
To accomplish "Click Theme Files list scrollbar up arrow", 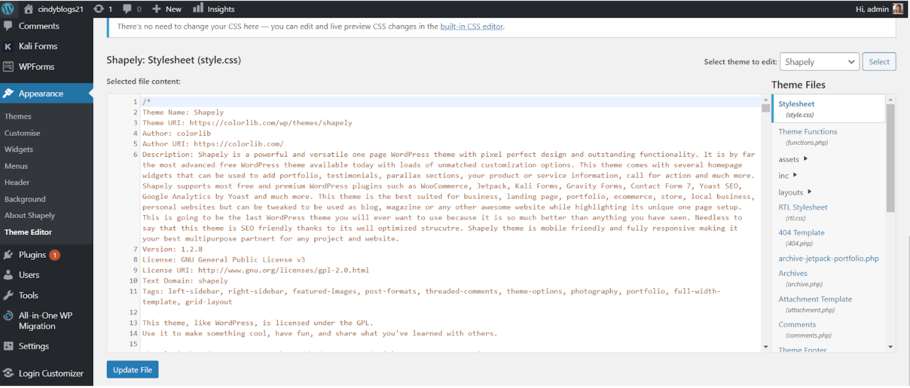I will tap(890, 100).
